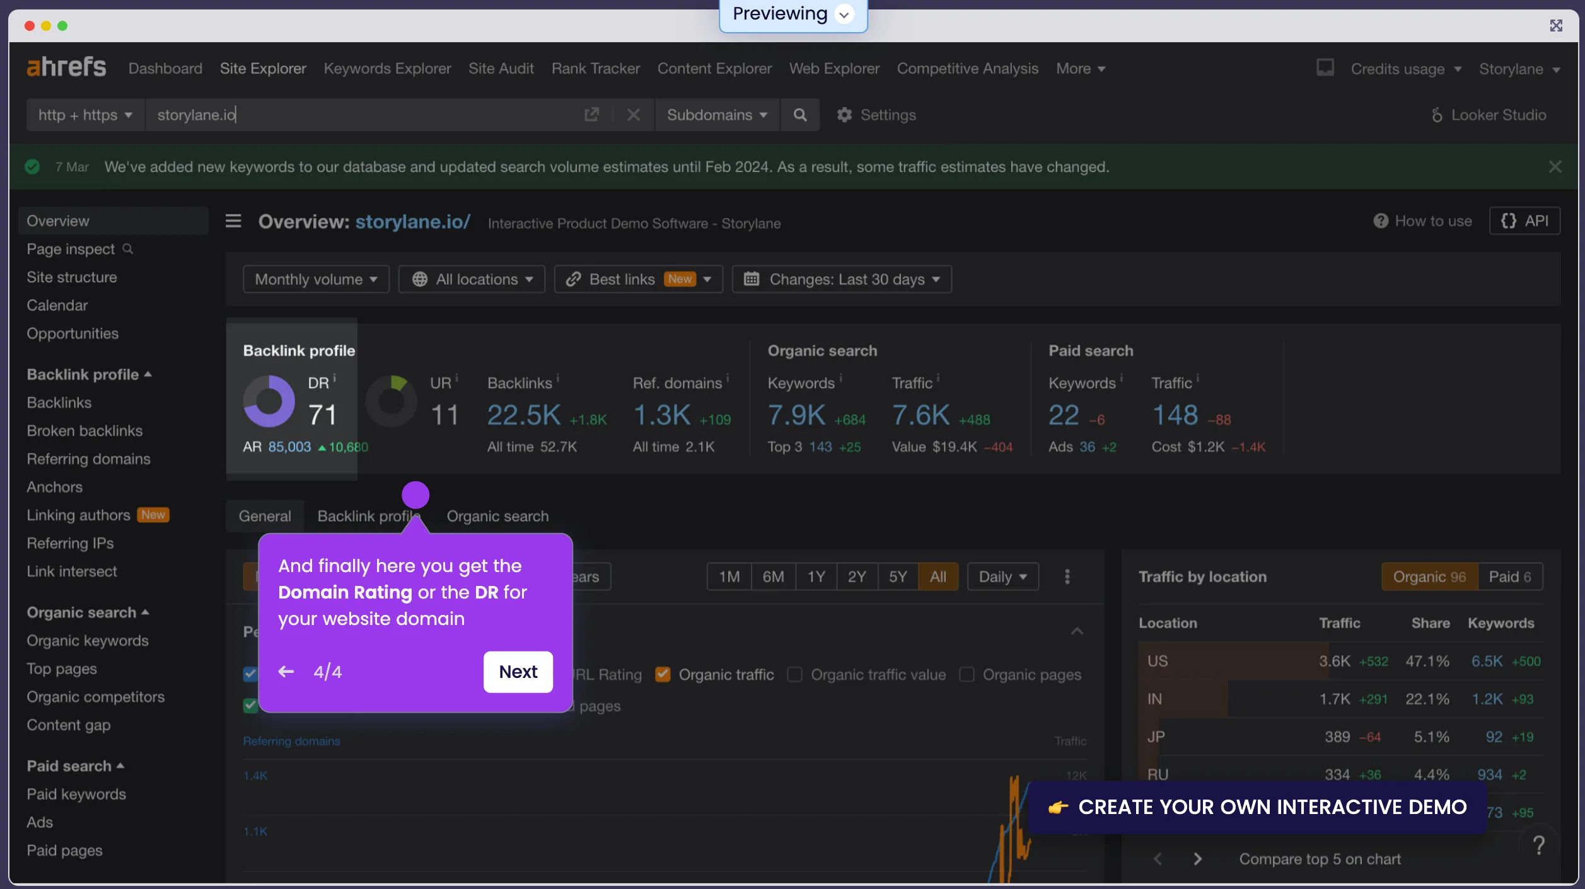1585x889 pixels.
Task: Click the open-URL external link icon
Action: (x=591, y=115)
